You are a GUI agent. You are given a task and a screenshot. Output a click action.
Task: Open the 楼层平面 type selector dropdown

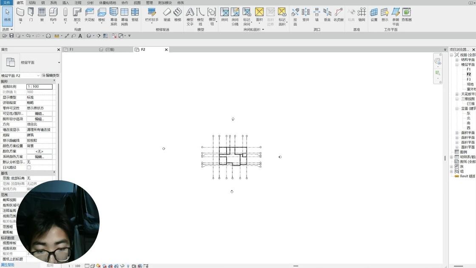coord(59,63)
